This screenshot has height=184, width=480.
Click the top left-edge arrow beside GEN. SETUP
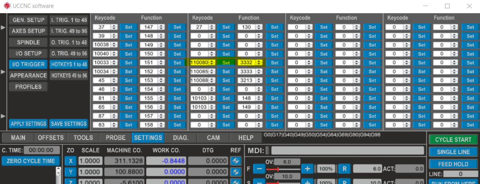[3, 27]
